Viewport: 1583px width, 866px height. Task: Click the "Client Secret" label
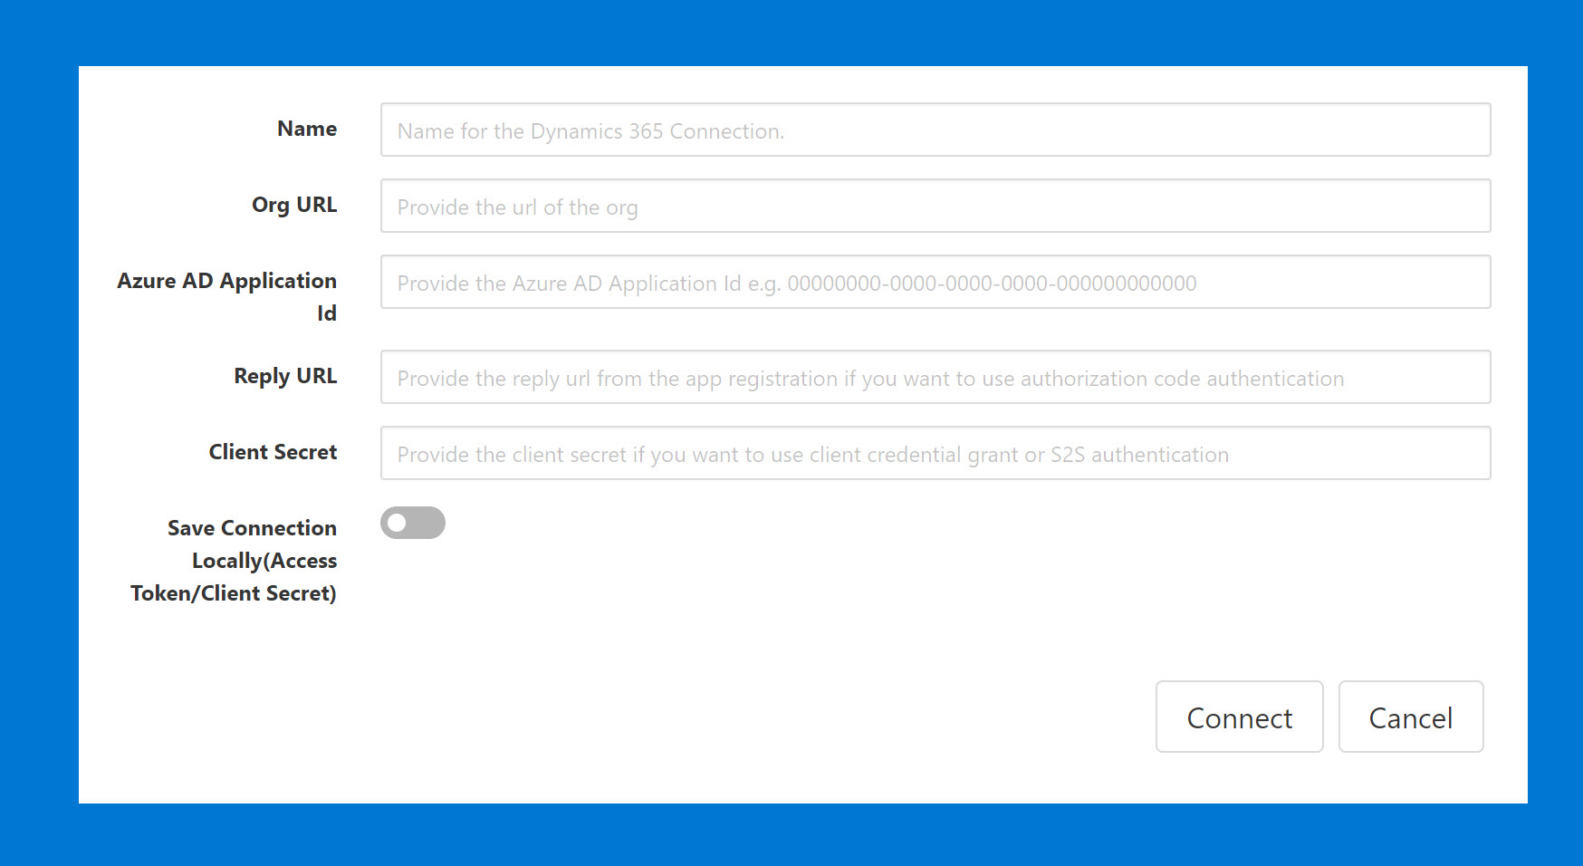273,452
